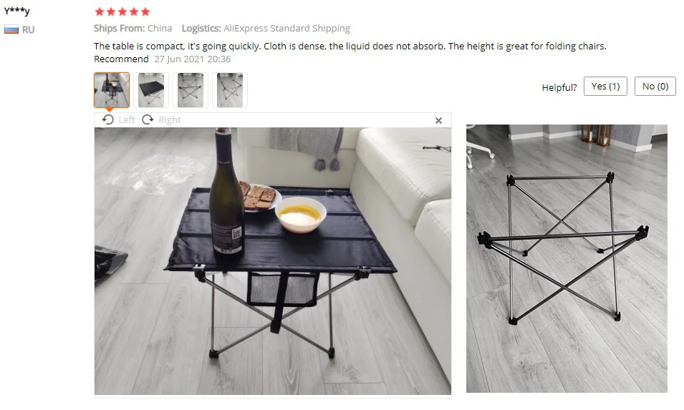Select the first thumbnail showing table with bottle
The image size is (684, 410).
(112, 90)
